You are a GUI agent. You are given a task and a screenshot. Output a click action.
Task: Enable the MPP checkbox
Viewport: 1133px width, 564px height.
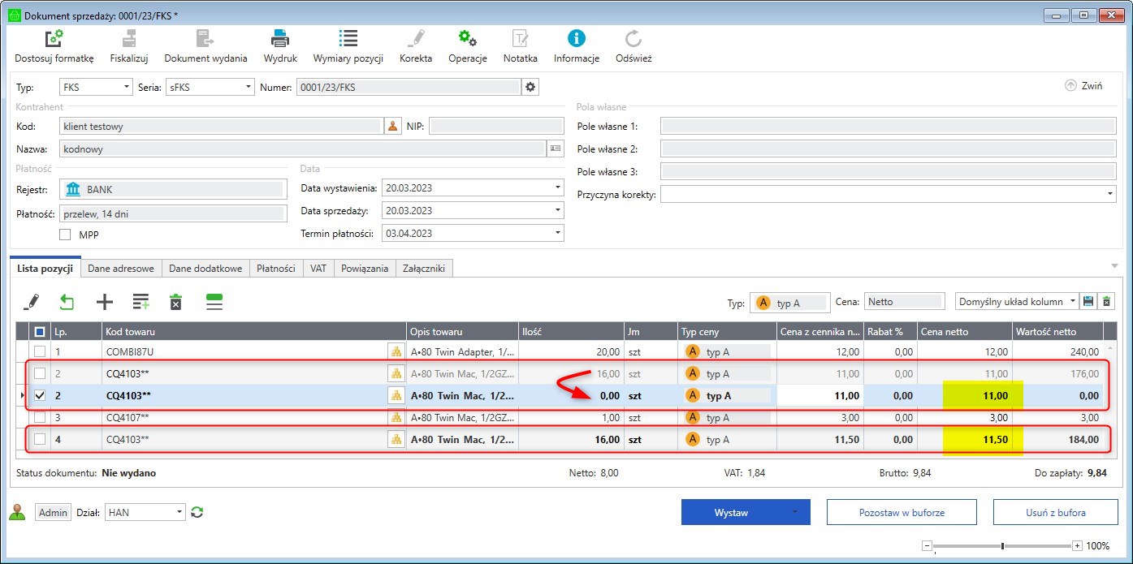(65, 235)
